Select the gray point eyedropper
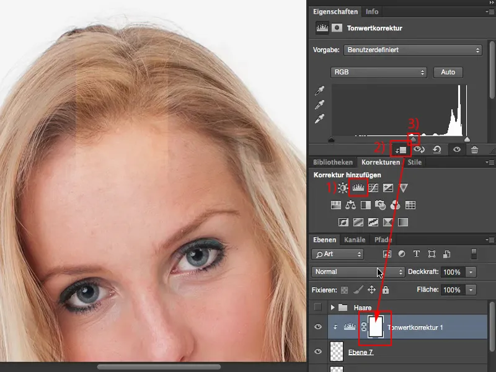The width and height of the screenshot is (496, 372). 319,105
